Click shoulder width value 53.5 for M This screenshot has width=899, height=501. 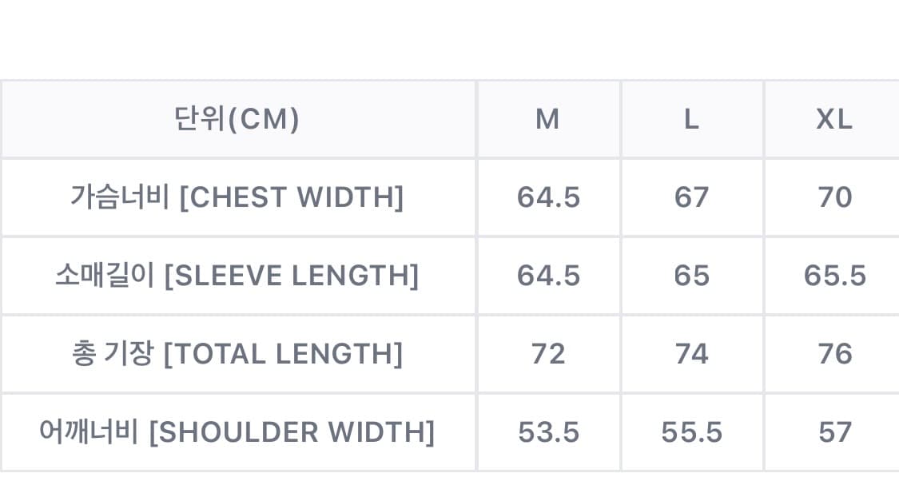click(x=548, y=432)
